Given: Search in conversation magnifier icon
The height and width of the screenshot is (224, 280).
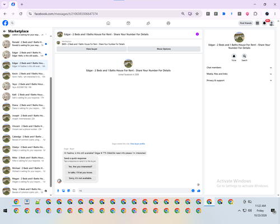Looking at the screenshot, I should (244, 56).
